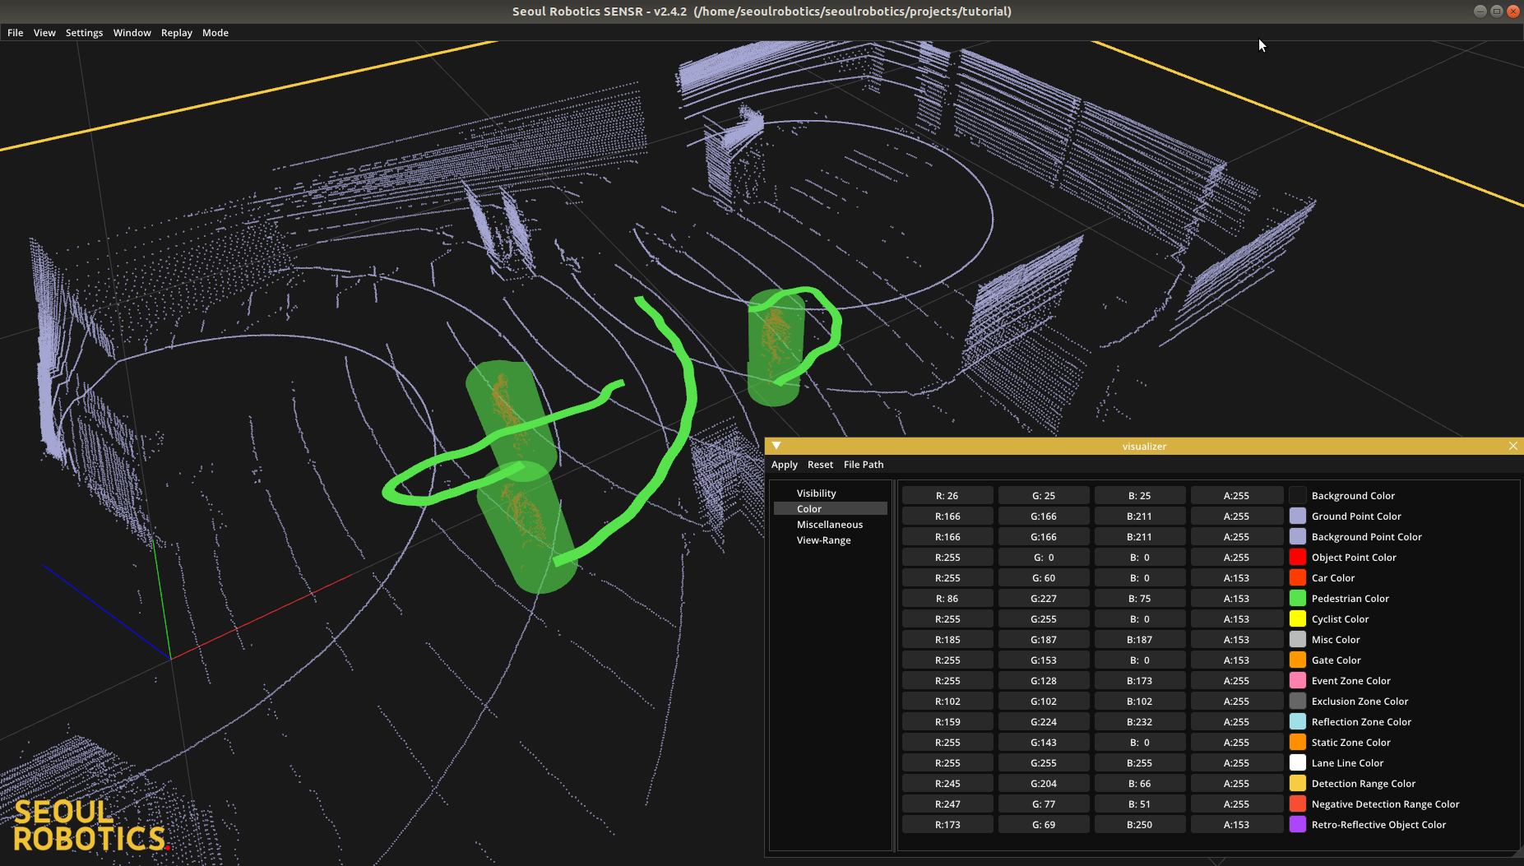Click the B:232 field of Reflection Zone Color
This screenshot has width=1524, height=866.
click(x=1140, y=722)
